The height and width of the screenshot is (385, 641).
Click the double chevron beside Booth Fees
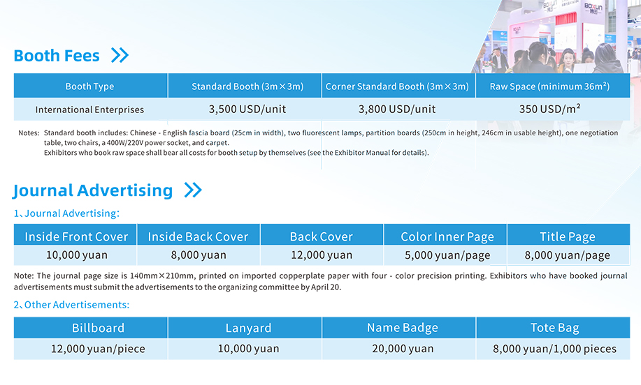(x=120, y=56)
